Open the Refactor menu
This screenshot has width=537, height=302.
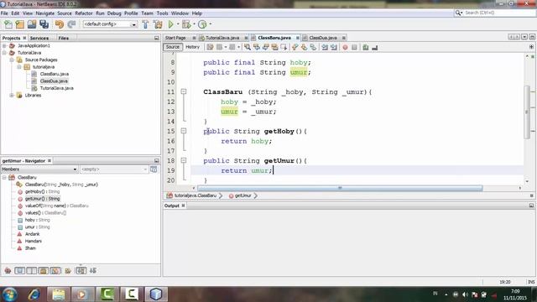[84, 13]
